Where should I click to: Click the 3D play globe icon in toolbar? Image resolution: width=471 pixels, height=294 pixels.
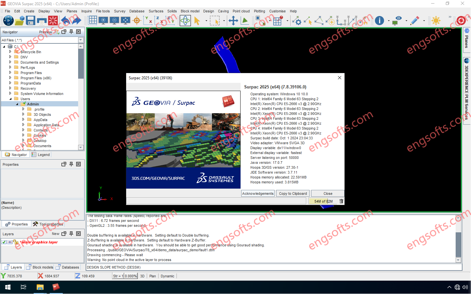pyautogui.click(x=8, y=21)
